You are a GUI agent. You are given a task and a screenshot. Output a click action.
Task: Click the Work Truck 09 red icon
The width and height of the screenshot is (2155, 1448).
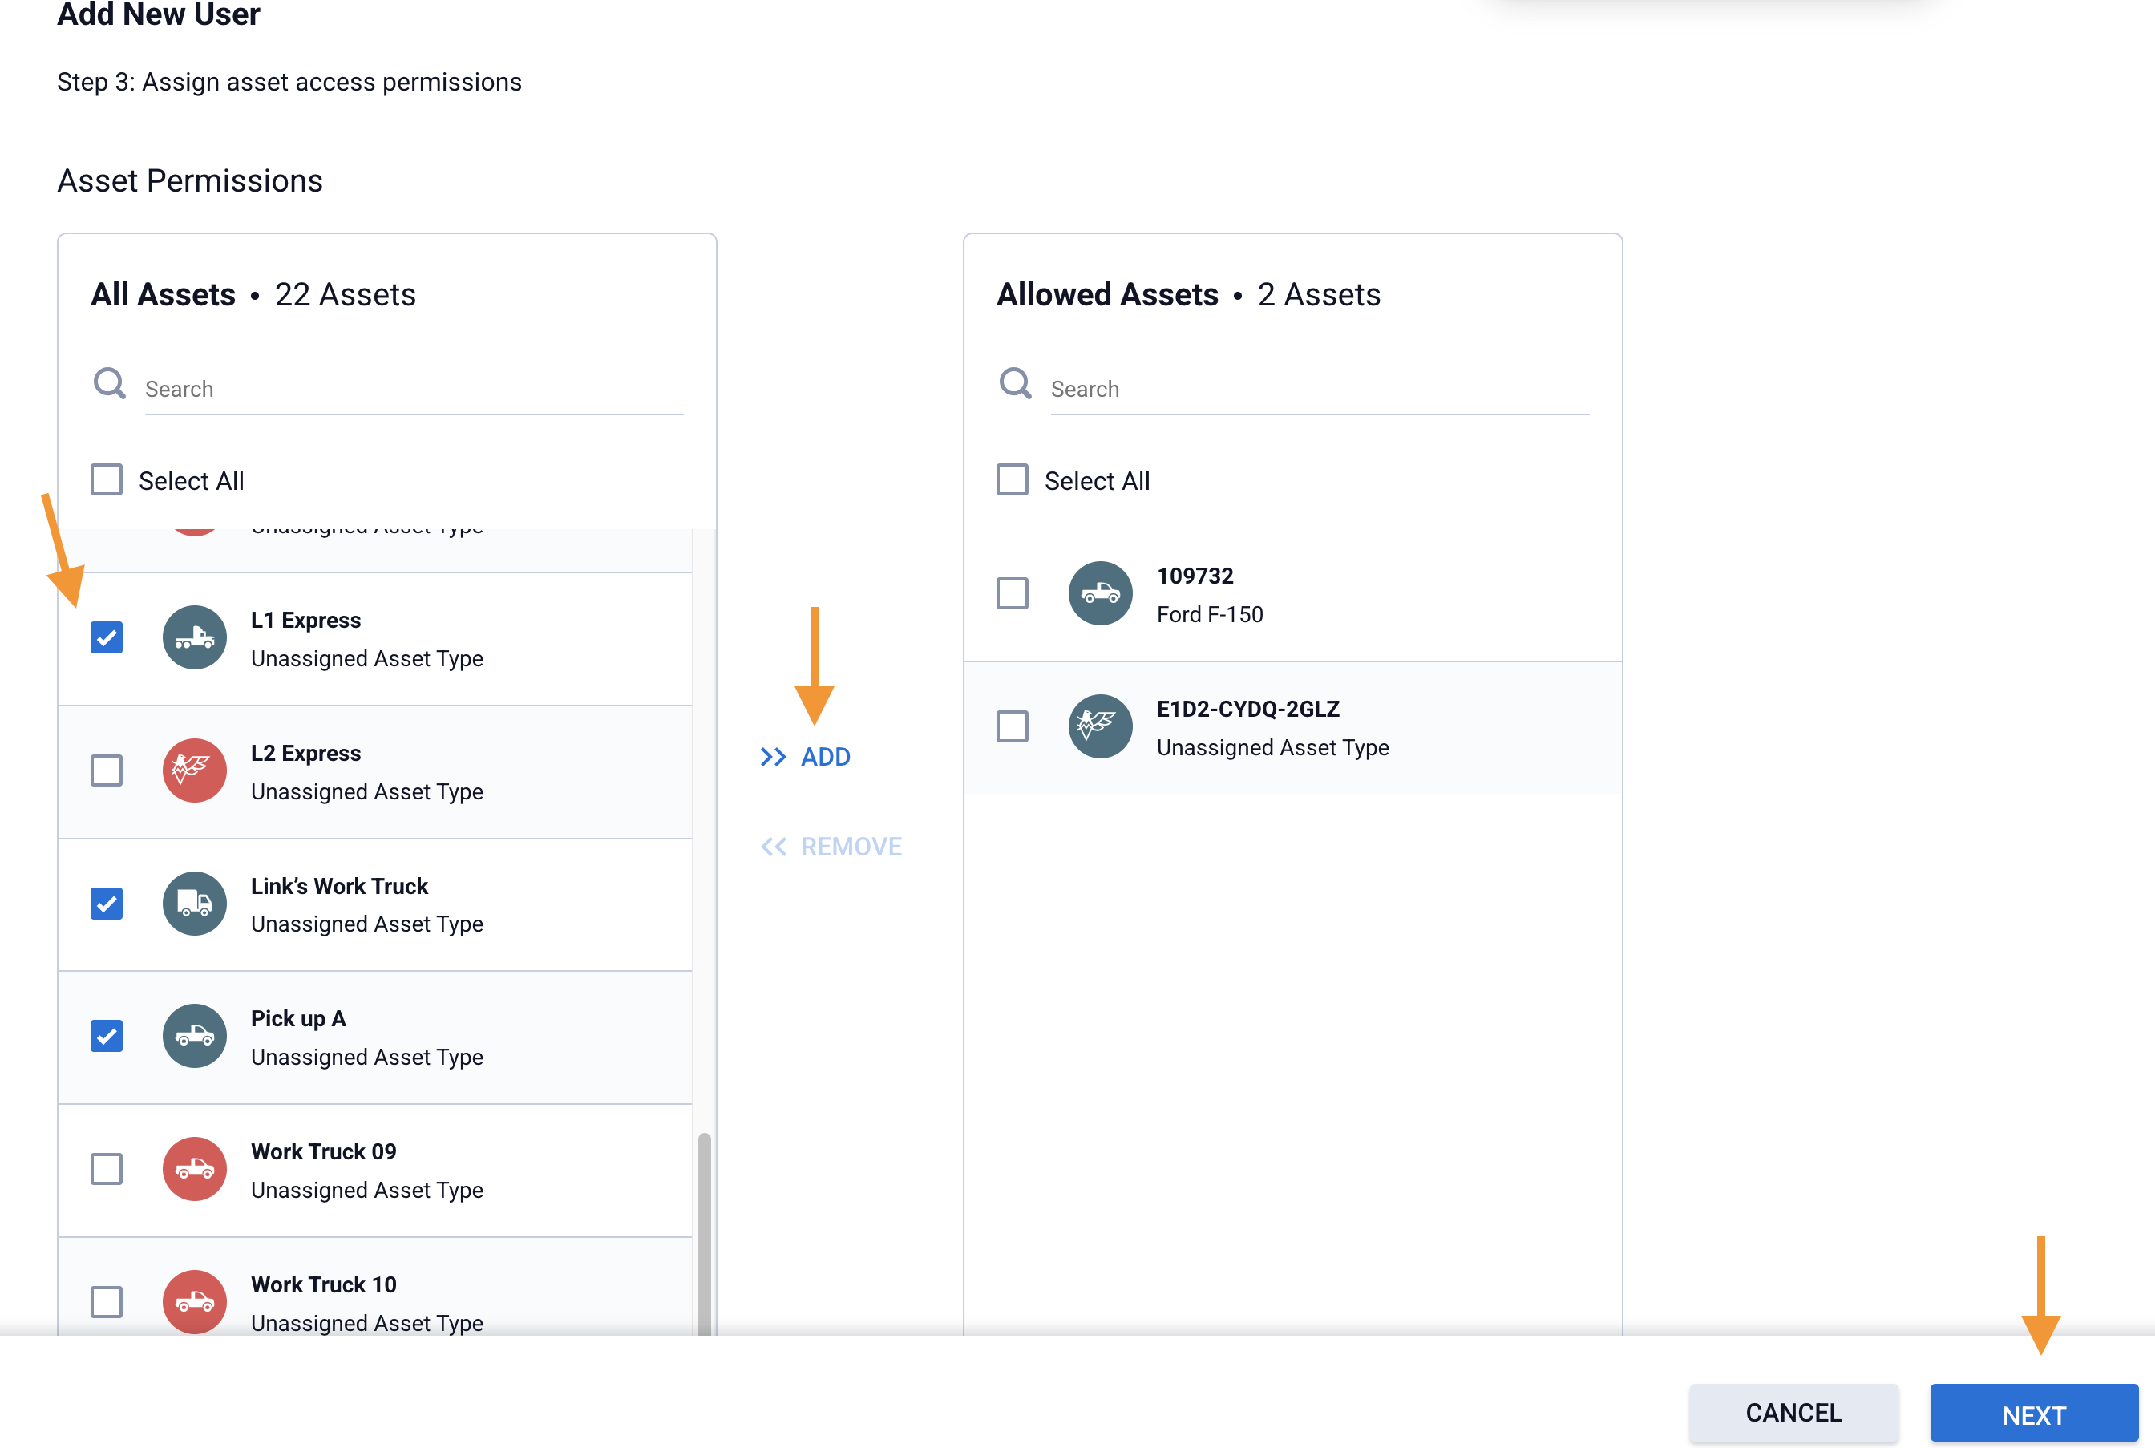(x=194, y=1169)
